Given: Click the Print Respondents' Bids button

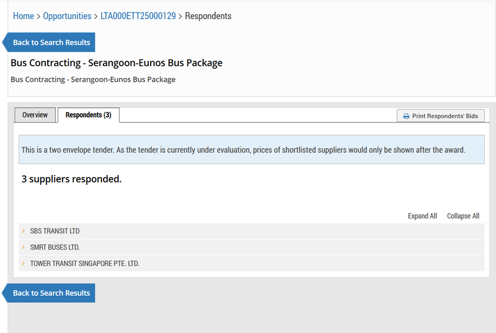Looking at the screenshot, I should click(441, 116).
